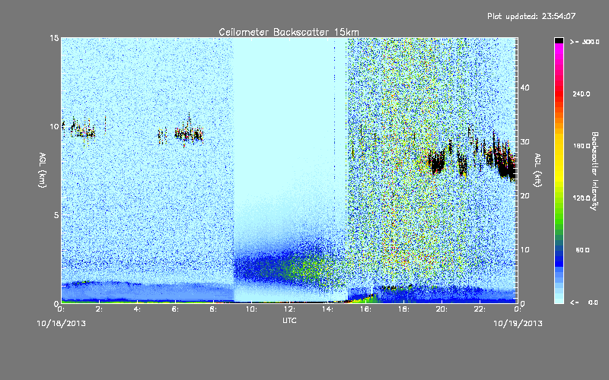This screenshot has height=380, width=609.
Task: Click the black cloud echo near 20 UTC
Action: [437, 162]
